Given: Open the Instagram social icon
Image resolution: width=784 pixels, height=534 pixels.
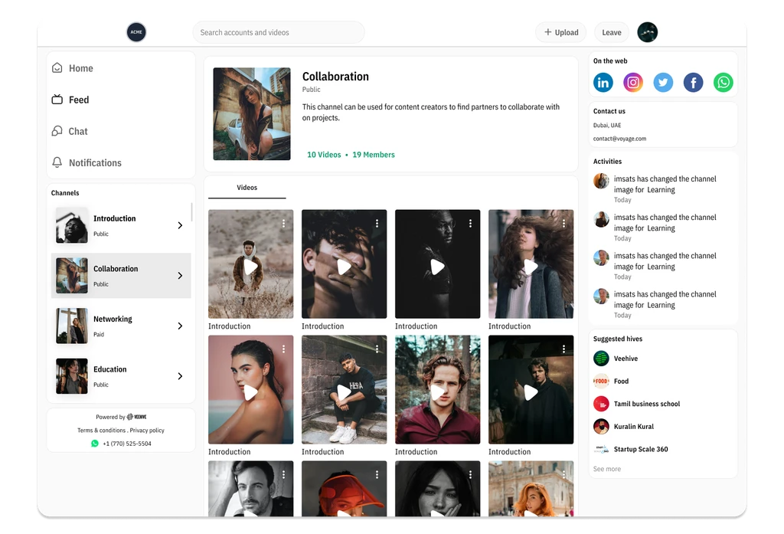Looking at the screenshot, I should (633, 82).
